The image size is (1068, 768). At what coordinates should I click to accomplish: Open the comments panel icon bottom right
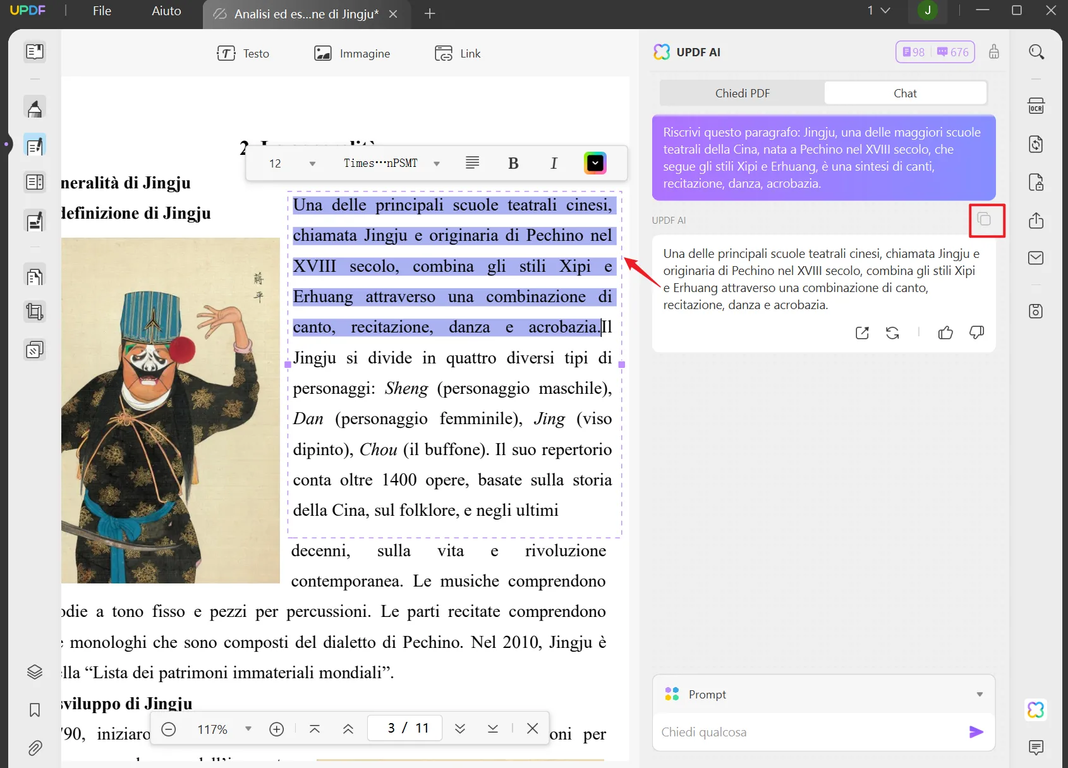pyautogui.click(x=1036, y=748)
